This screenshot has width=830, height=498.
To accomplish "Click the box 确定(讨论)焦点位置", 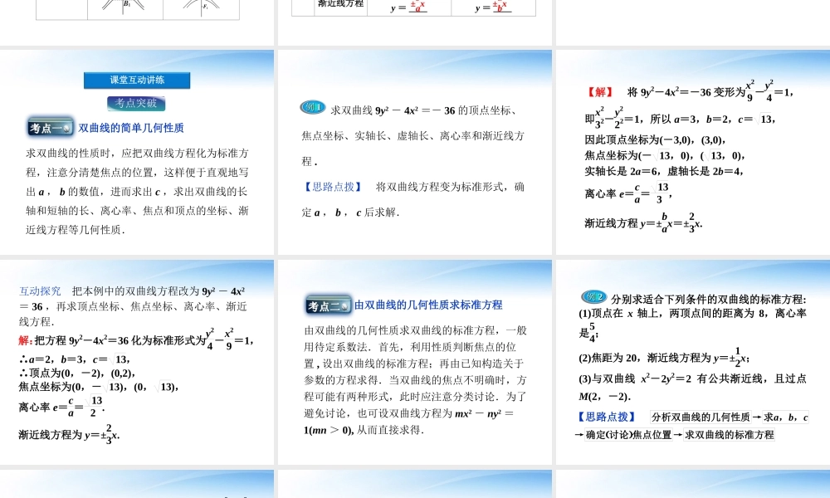I will click(629, 435).
